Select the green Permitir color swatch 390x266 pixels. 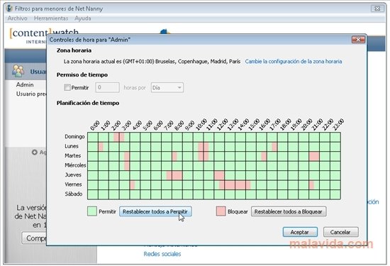click(x=92, y=211)
